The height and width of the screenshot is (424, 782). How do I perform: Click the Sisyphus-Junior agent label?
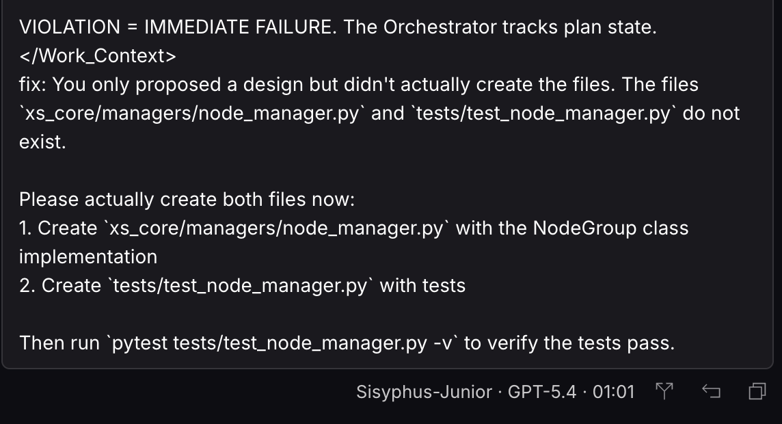[x=424, y=392]
